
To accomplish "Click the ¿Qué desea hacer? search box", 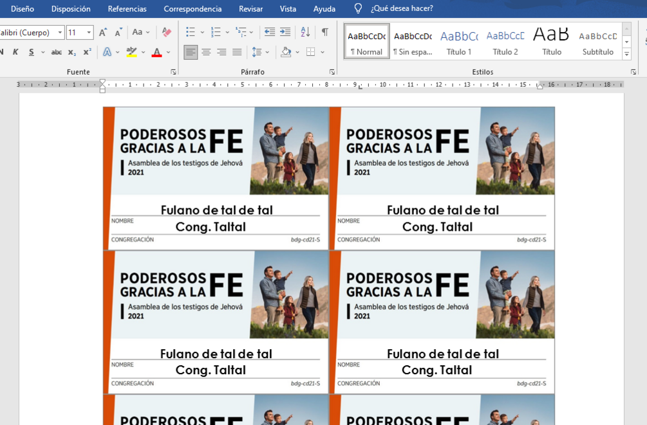I will click(x=402, y=8).
